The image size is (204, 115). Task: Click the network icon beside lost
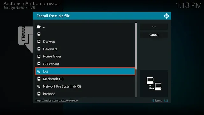click(39, 71)
